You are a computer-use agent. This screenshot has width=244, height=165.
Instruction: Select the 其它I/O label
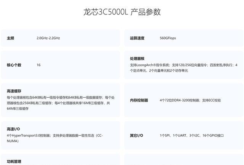coord(136,135)
